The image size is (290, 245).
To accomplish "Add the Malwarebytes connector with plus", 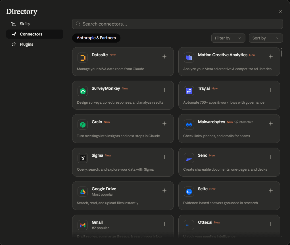I will [x=271, y=123].
